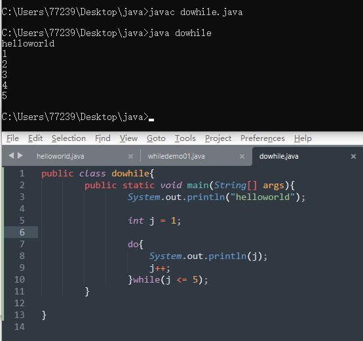Open the Tools menu
The width and height of the screenshot is (363, 341).
pos(185,138)
